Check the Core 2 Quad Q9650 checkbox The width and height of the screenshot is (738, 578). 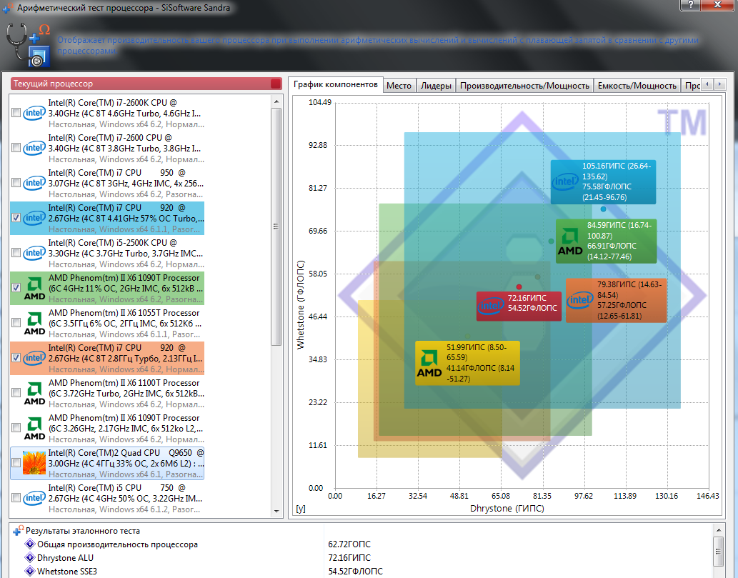[16, 463]
